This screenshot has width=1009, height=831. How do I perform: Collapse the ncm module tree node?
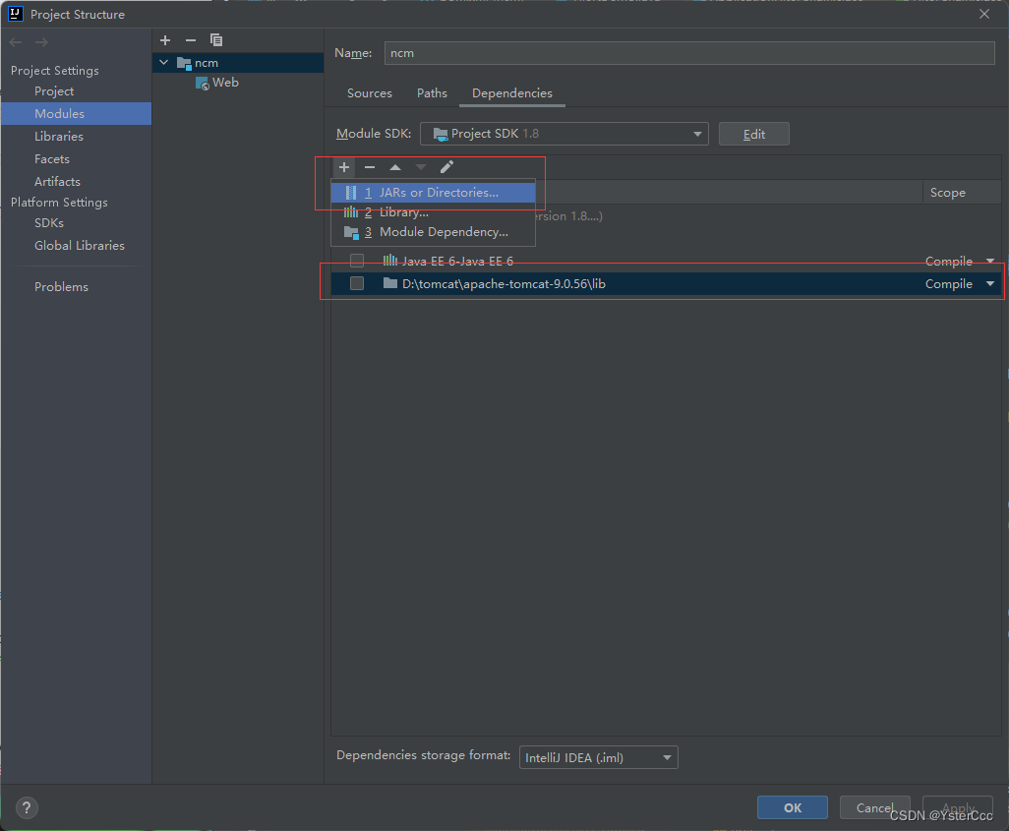coord(164,62)
